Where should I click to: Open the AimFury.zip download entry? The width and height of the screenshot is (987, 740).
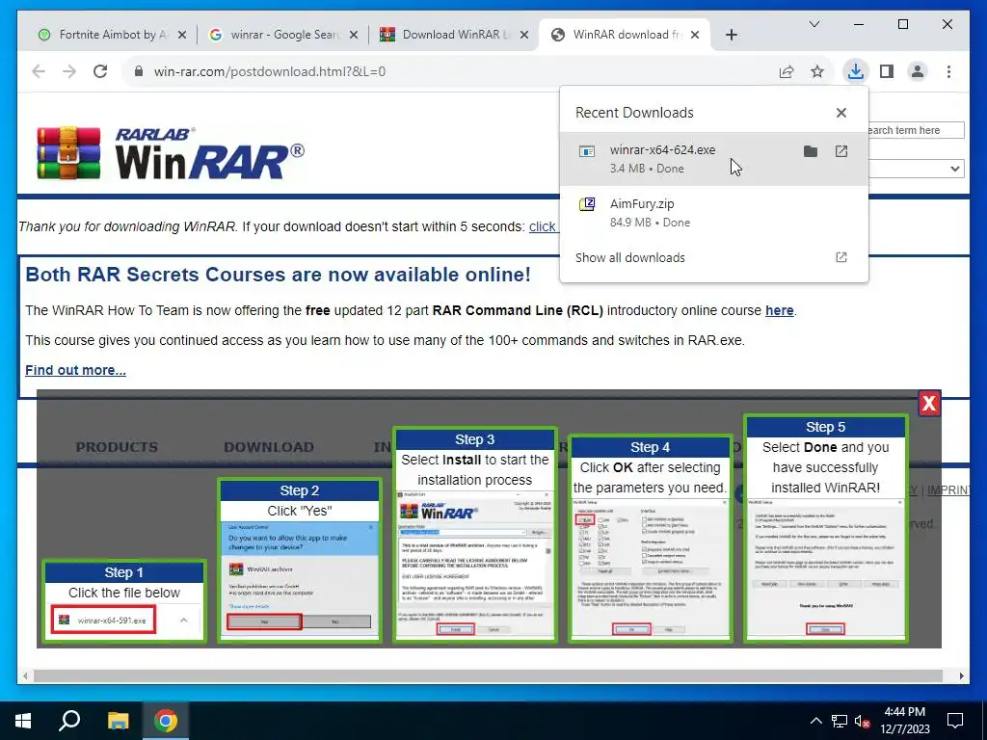(x=714, y=213)
